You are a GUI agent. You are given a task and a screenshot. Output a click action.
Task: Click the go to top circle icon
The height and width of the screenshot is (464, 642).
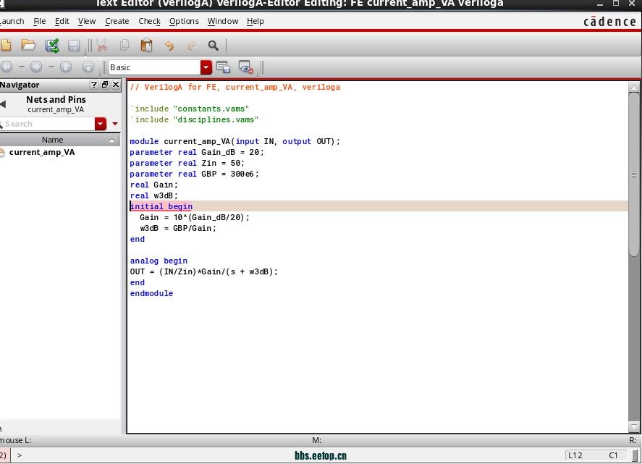[88, 67]
